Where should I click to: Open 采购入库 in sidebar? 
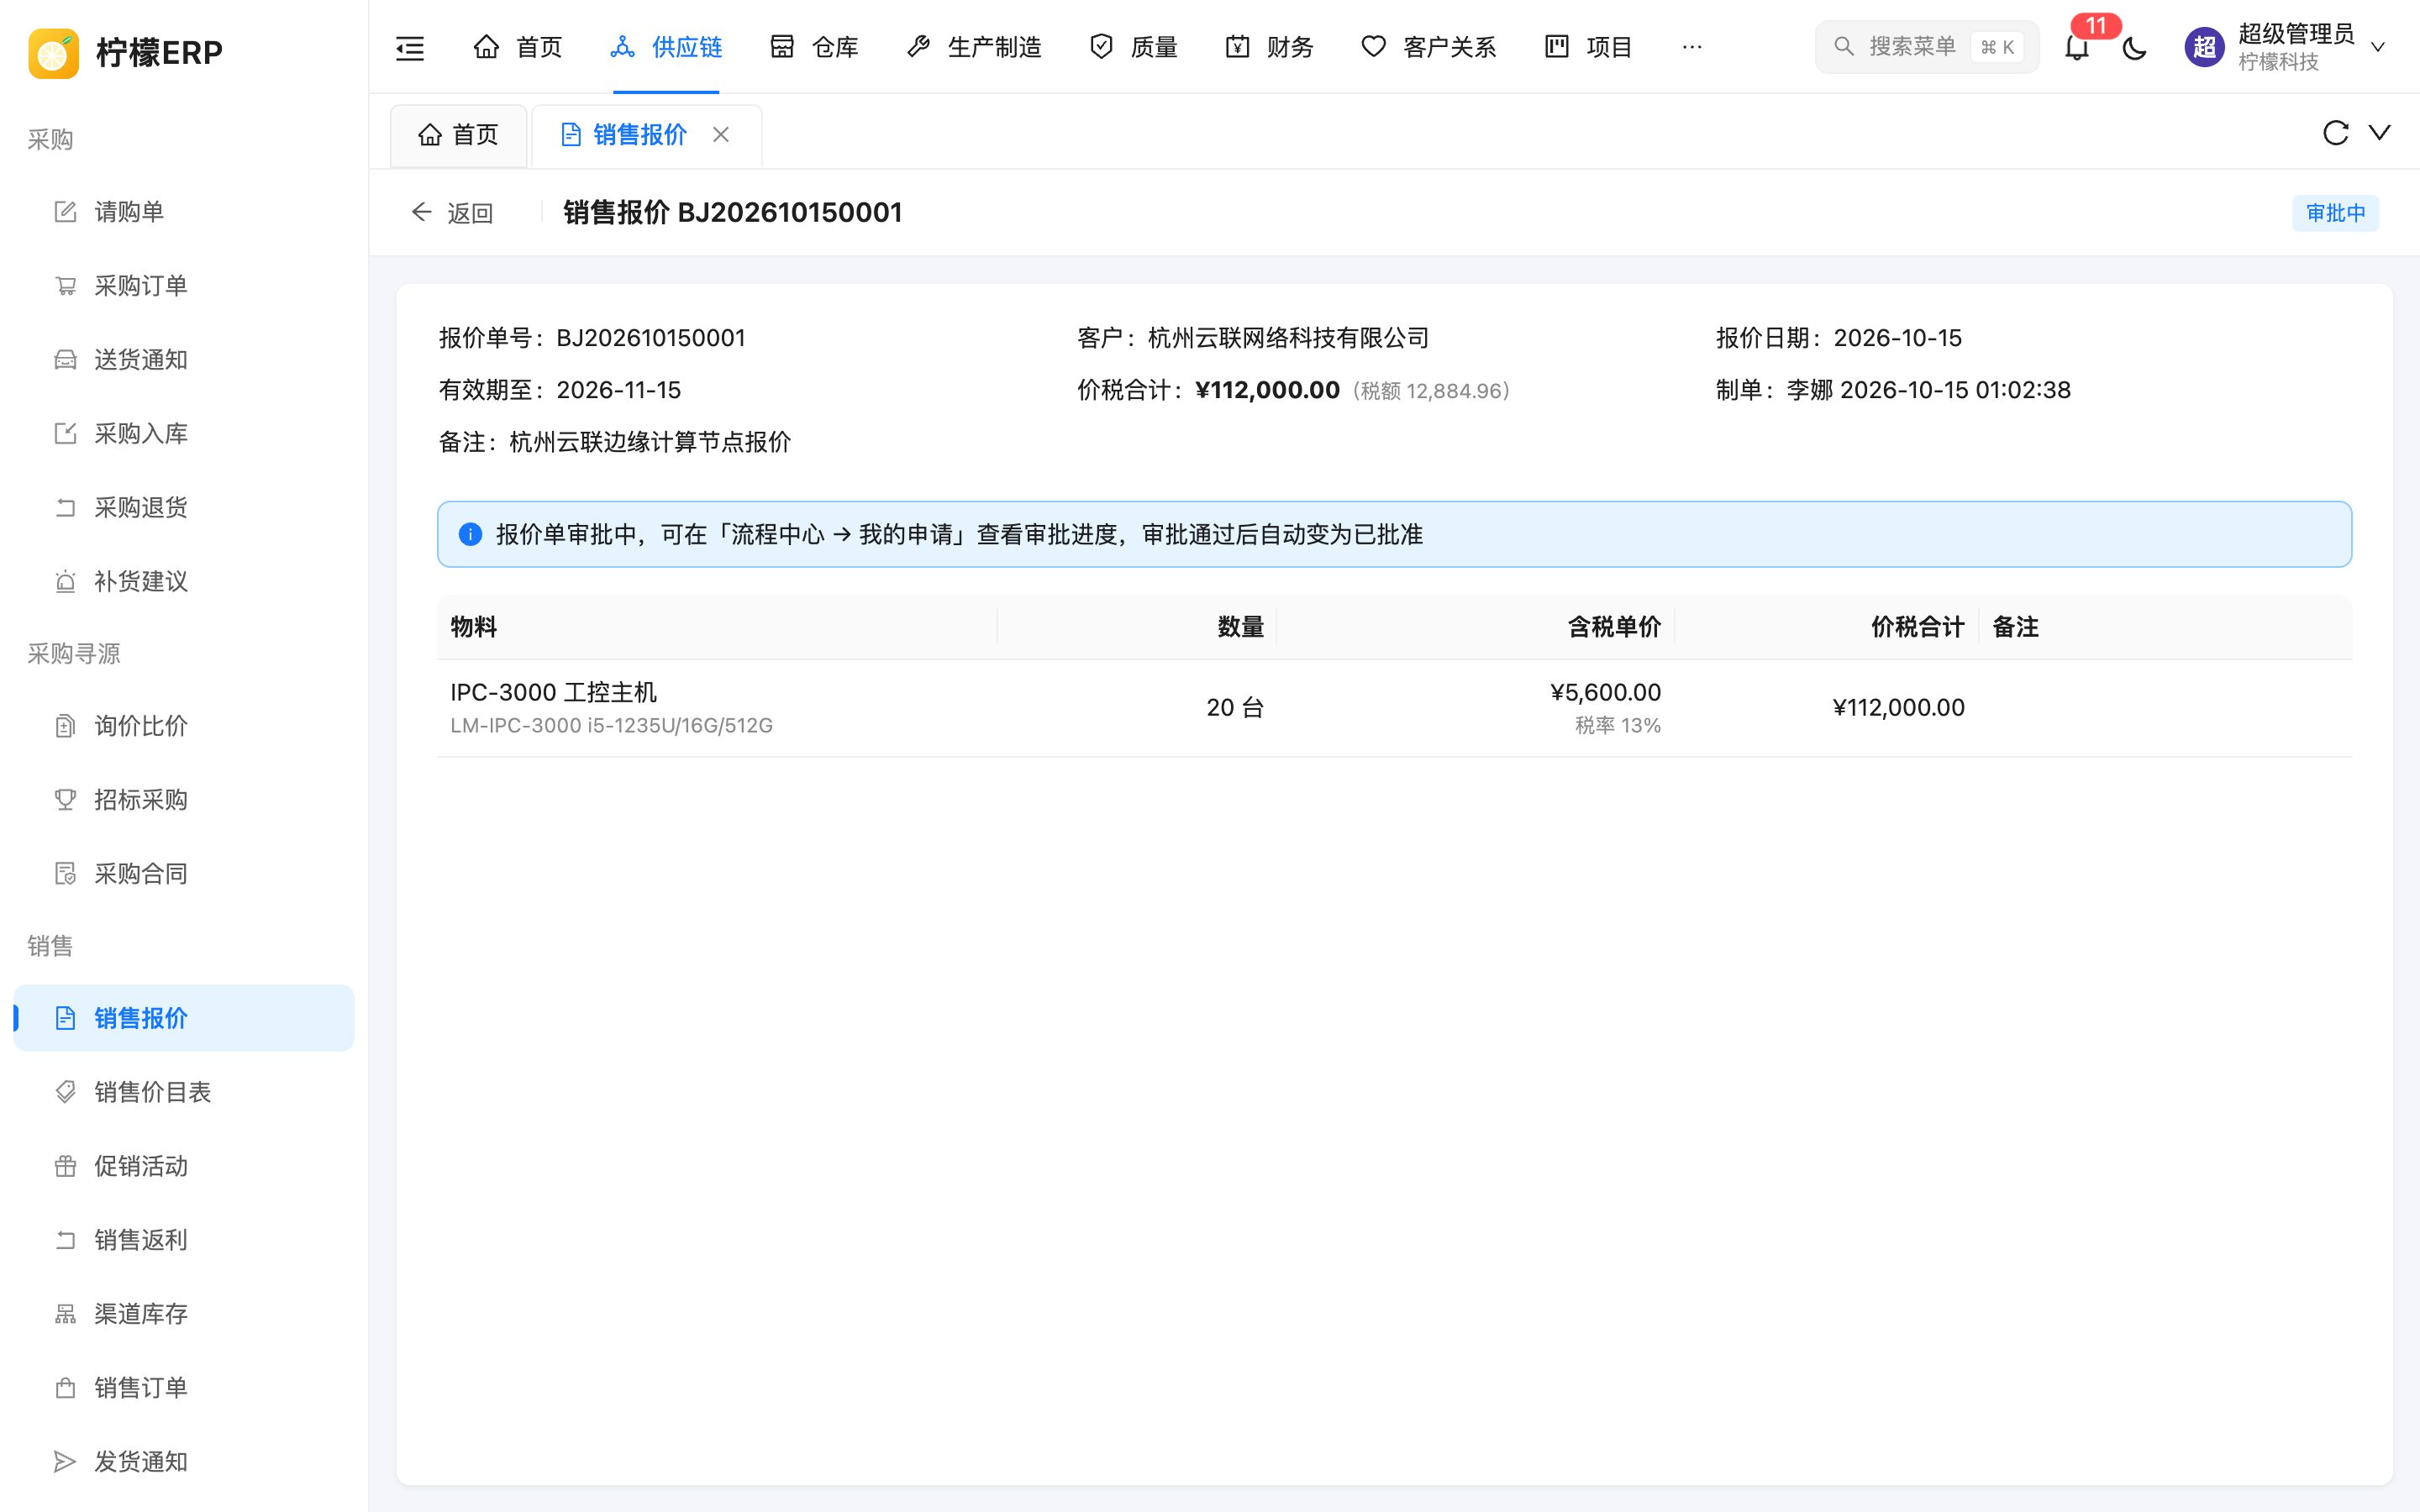click(x=184, y=434)
